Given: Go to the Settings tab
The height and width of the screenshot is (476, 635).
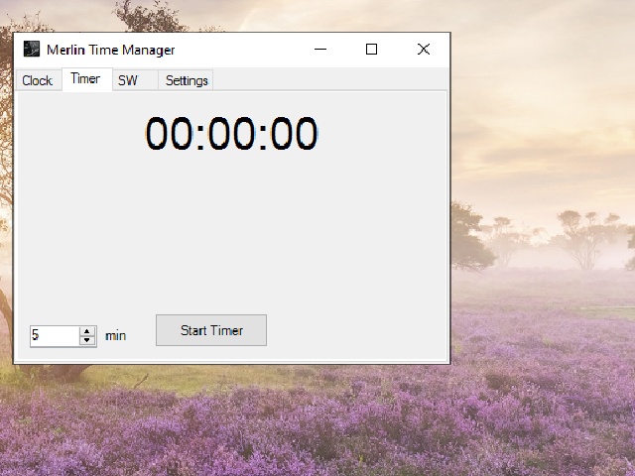Looking at the screenshot, I should [186, 80].
